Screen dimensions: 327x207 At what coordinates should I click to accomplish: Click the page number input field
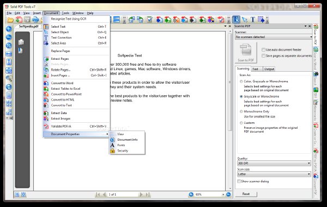tap(123, 195)
